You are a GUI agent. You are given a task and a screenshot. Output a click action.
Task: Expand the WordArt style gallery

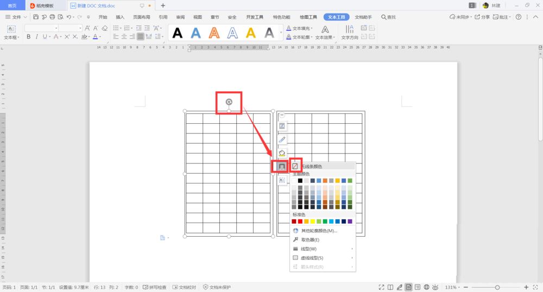pos(281,33)
